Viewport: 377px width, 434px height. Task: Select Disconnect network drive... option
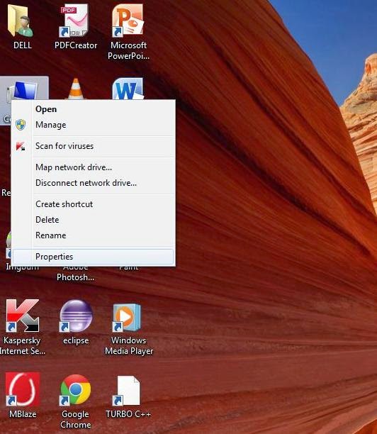coord(93,183)
